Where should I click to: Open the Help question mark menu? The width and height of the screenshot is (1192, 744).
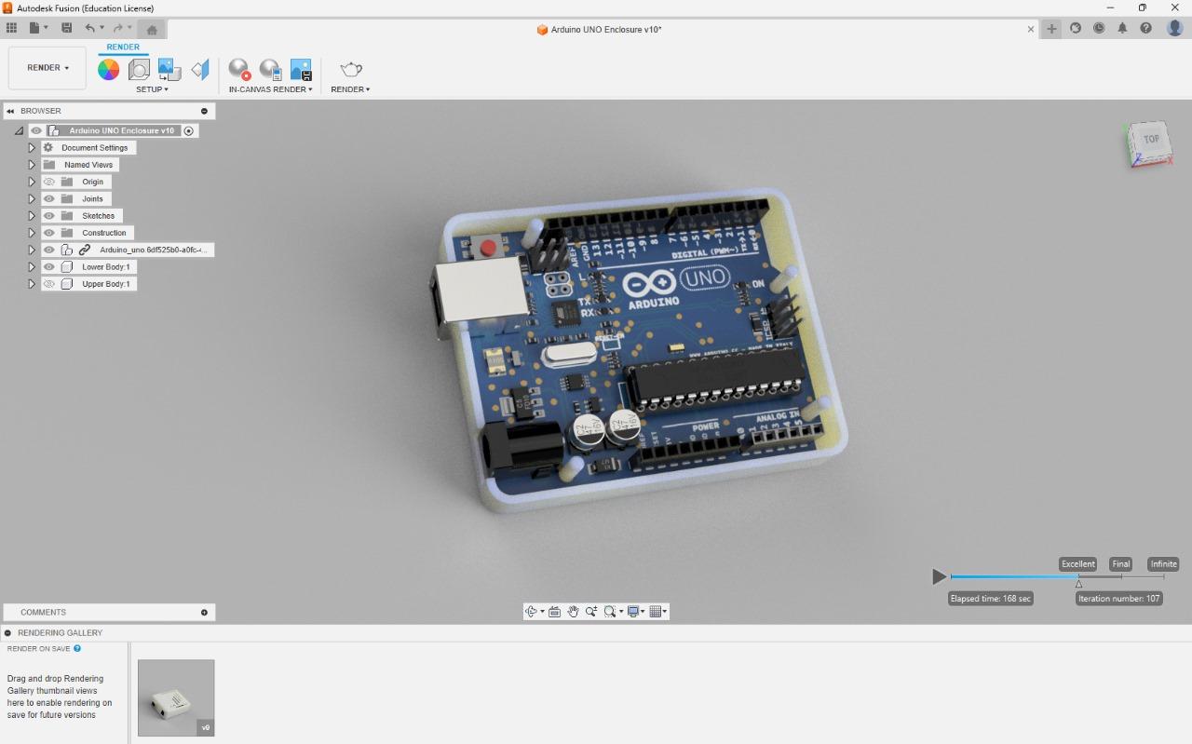[1145, 29]
